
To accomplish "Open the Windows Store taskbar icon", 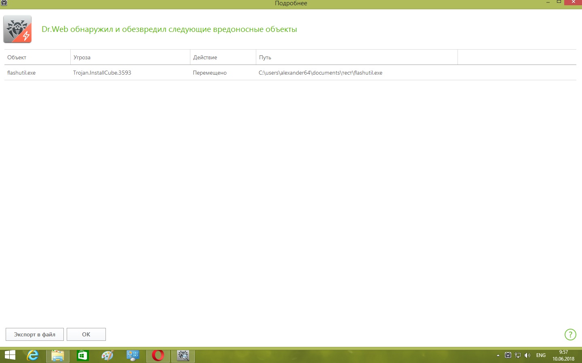I will coord(83,355).
